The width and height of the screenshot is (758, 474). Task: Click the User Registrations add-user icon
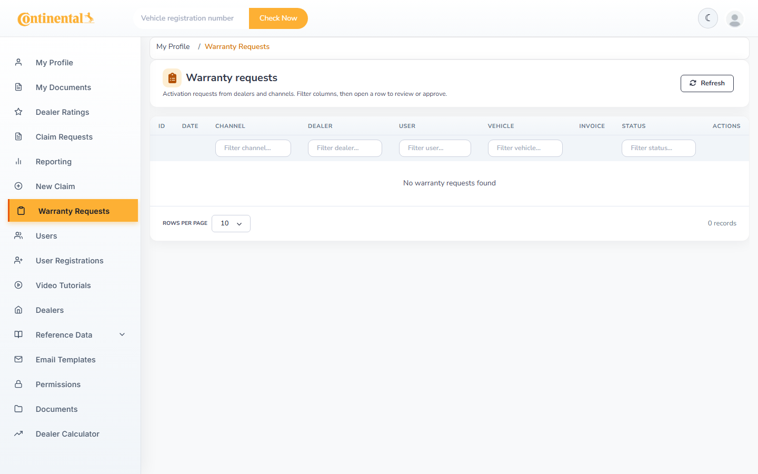point(18,260)
